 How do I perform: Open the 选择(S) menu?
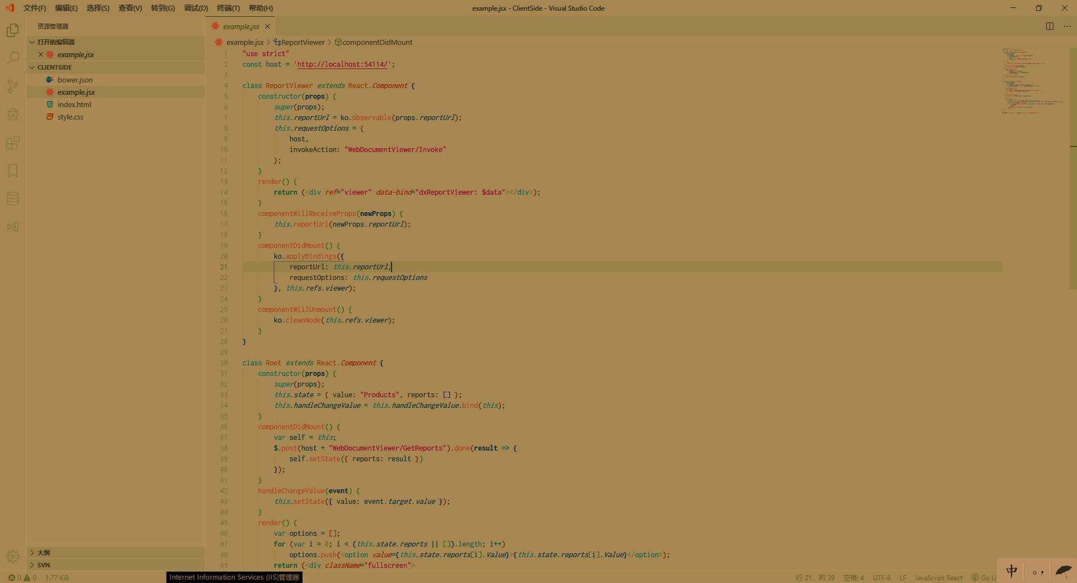pyautogui.click(x=98, y=8)
